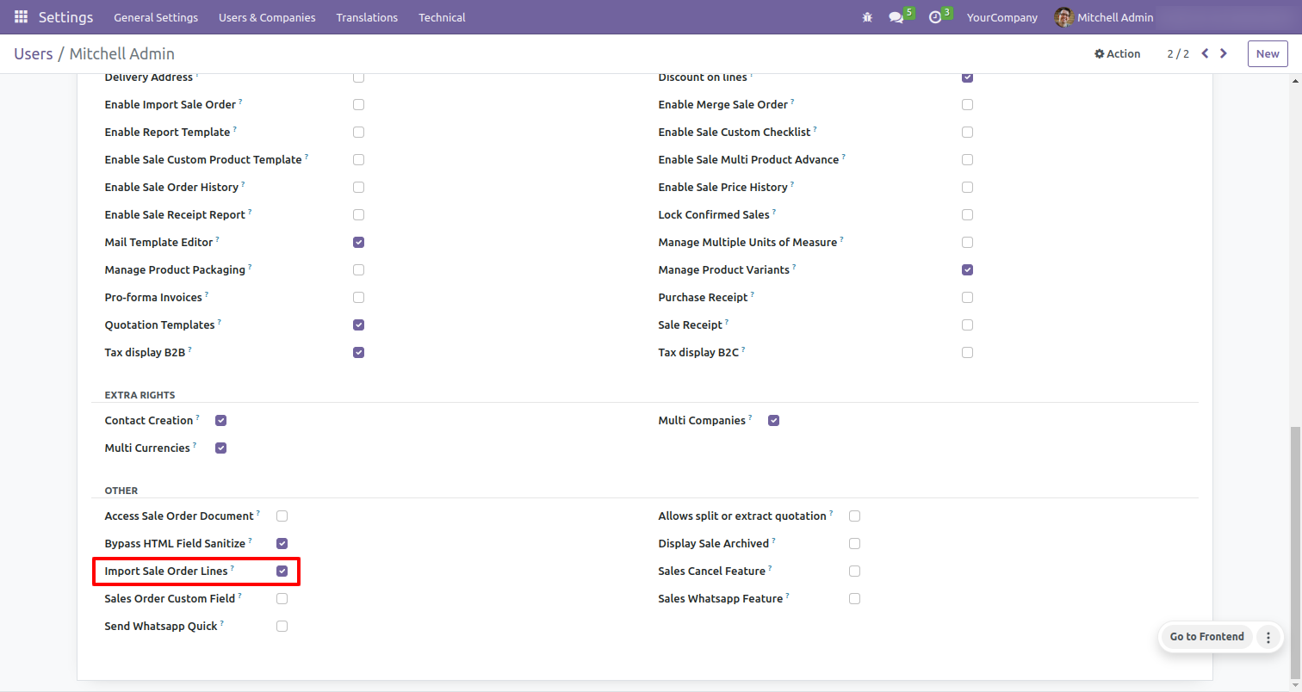Open the apps grid menu icon
Screen dimensions: 1302x692
[21, 17]
